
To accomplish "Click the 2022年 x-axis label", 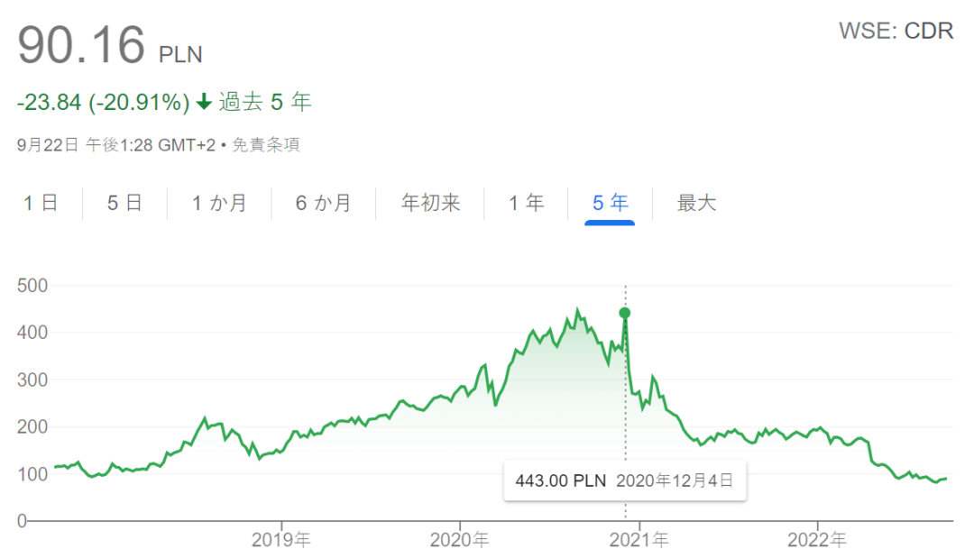I will (x=817, y=540).
